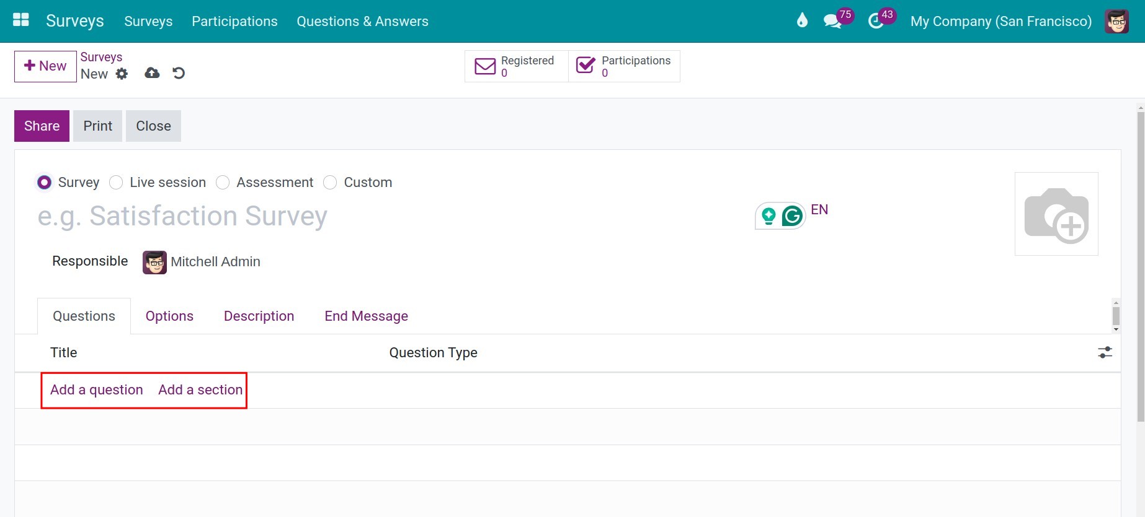The height and width of the screenshot is (517, 1145).
Task: Select the Custom radio option
Action: 330,183
